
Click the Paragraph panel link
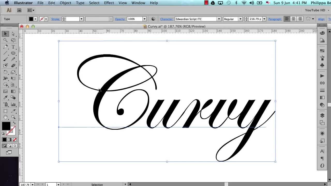[x=275, y=19]
